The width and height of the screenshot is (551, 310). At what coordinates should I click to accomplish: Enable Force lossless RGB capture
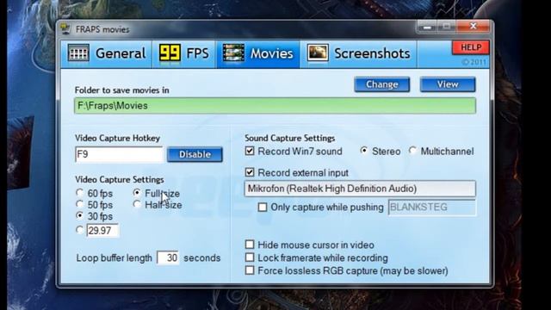pos(250,270)
